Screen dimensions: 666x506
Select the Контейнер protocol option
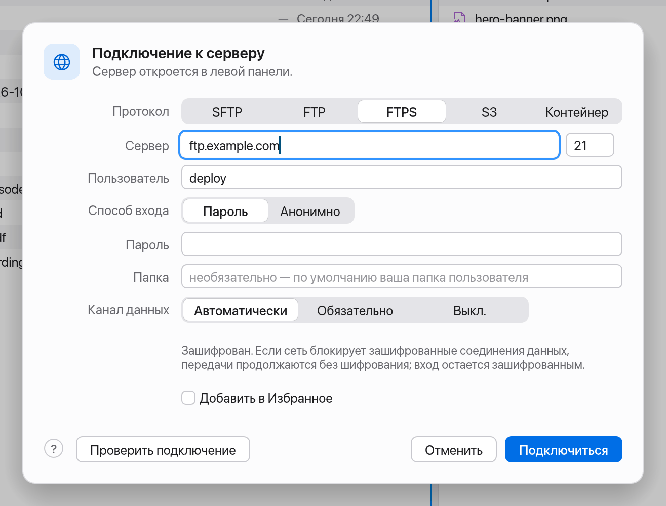click(576, 112)
